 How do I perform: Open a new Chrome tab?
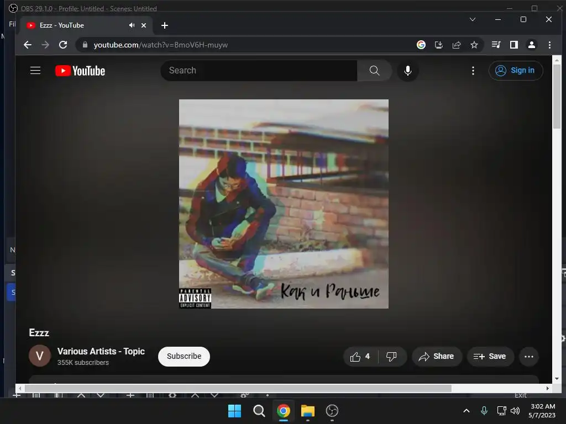point(165,25)
